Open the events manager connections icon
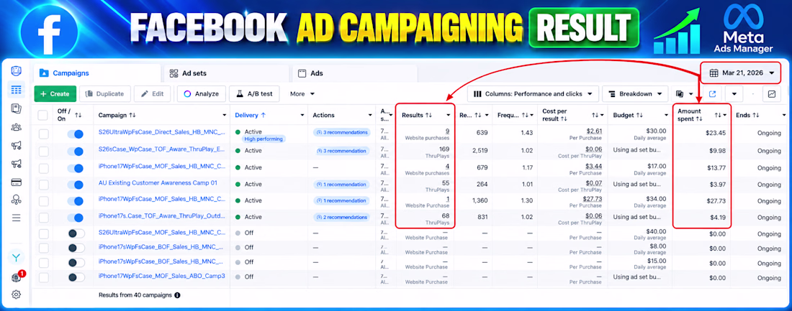792x311 pixels. 16,200
